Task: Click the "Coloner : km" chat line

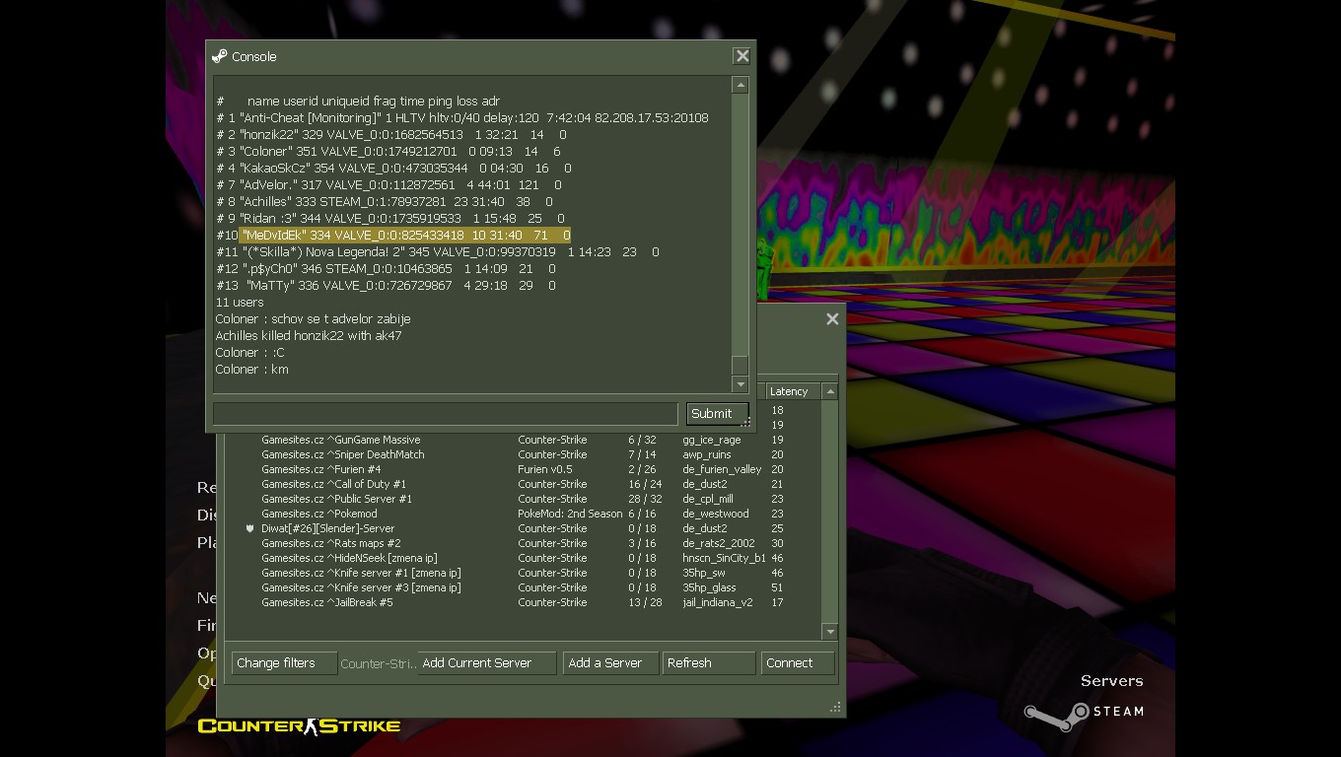Action: [x=251, y=369]
